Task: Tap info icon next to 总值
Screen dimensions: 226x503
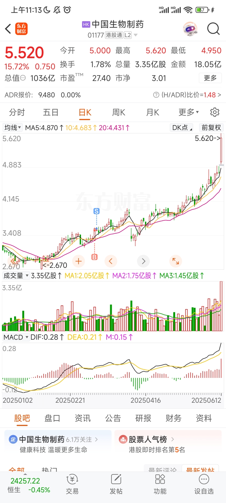Action: pos(23,78)
